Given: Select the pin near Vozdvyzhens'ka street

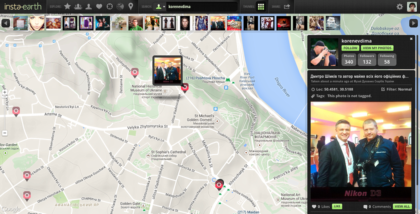Looking at the screenshot, I should point(134,72).
